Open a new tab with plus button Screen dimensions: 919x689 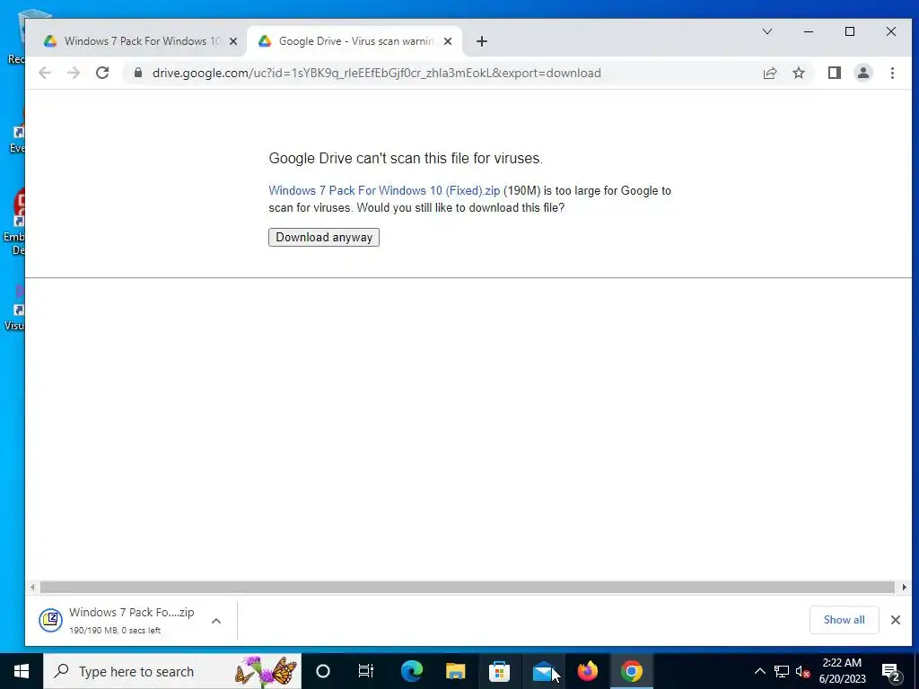click(x=482, y=41)
